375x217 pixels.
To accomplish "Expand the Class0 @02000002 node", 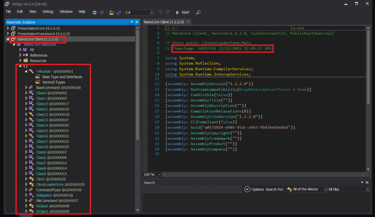I will click(x=26, y=93).
